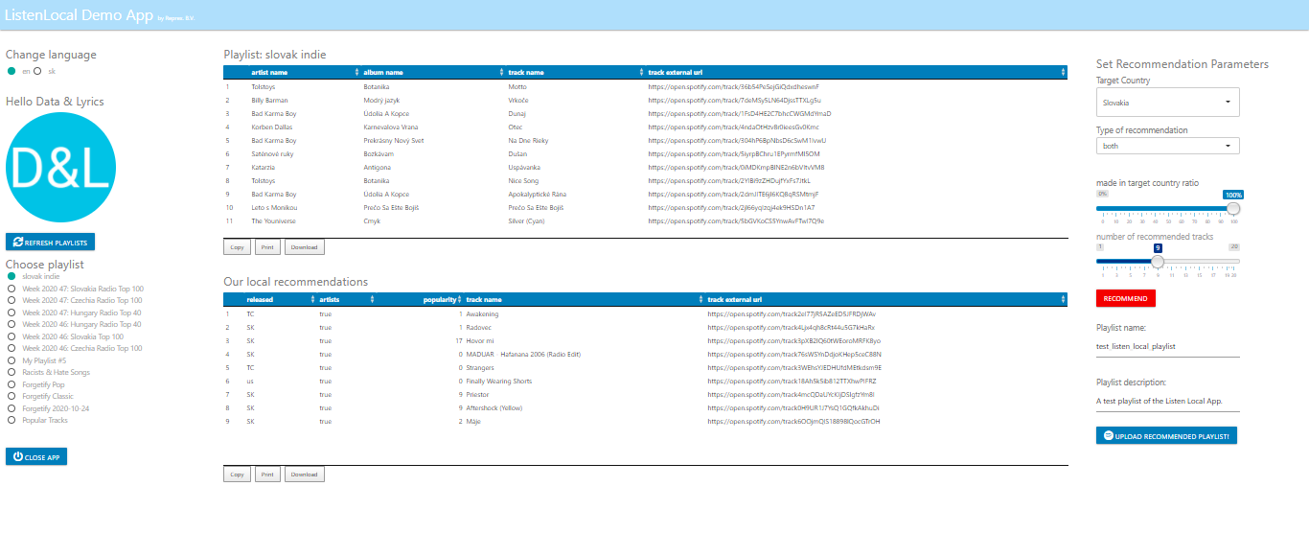Select the Racists & Hate Songs playlist
This screenshot has width=1309, height=533.
tap(11, 372)
